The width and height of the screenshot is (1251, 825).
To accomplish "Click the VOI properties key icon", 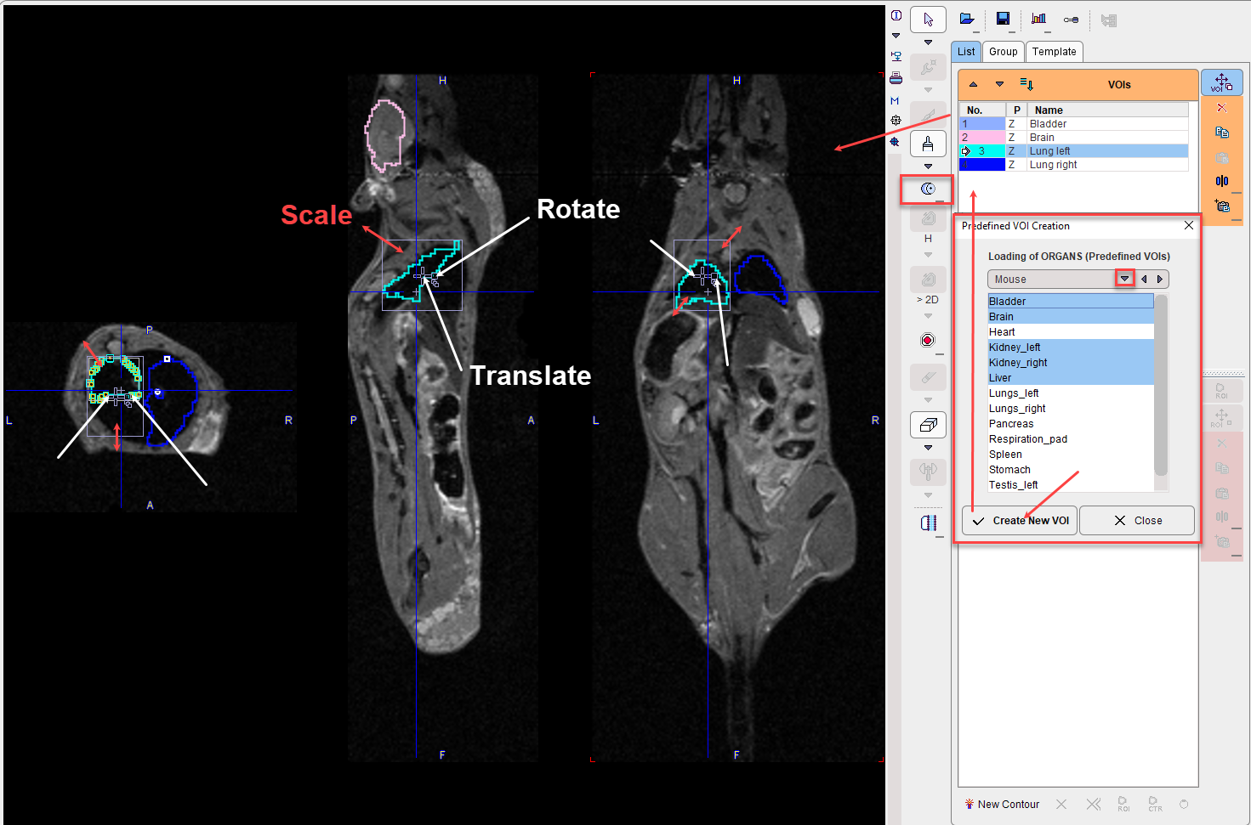I will pos(1072,20).
